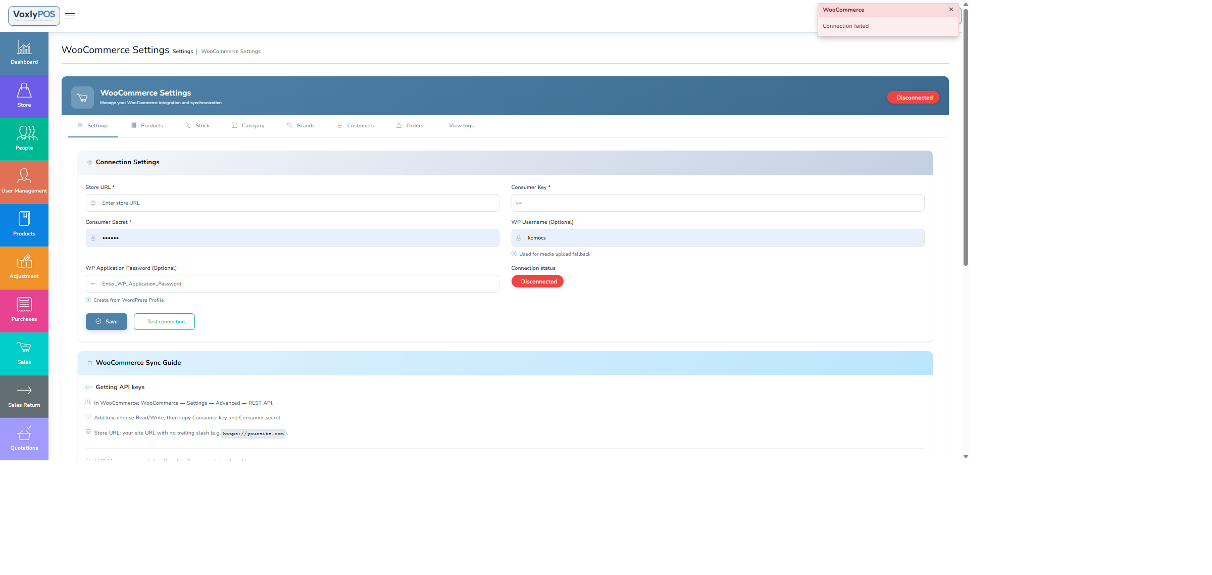Open the People section in the sidebar
The height and width of the screenshot is (575, 1212).
[24, 138]
